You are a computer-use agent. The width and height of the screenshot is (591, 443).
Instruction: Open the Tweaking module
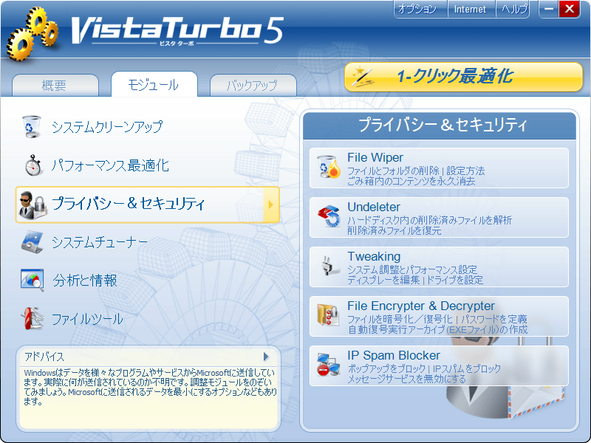(439, 267)
